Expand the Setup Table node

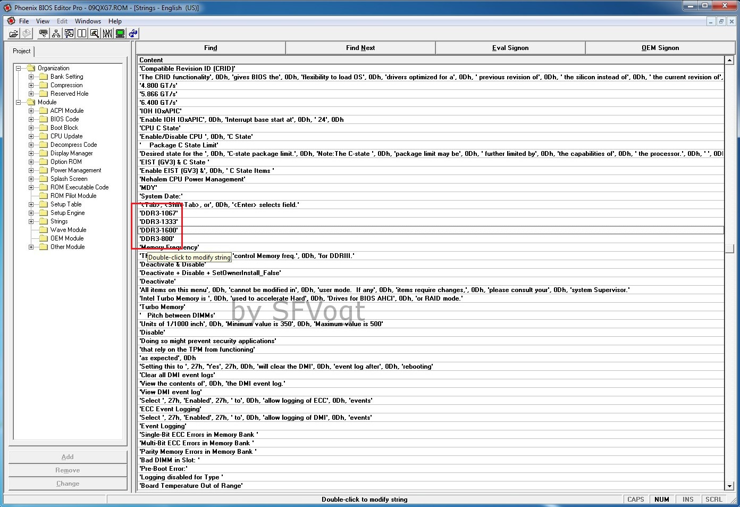pos(31,204)
